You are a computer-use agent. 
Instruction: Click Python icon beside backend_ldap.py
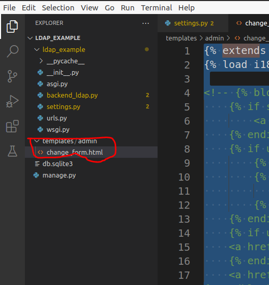[40, 95]
